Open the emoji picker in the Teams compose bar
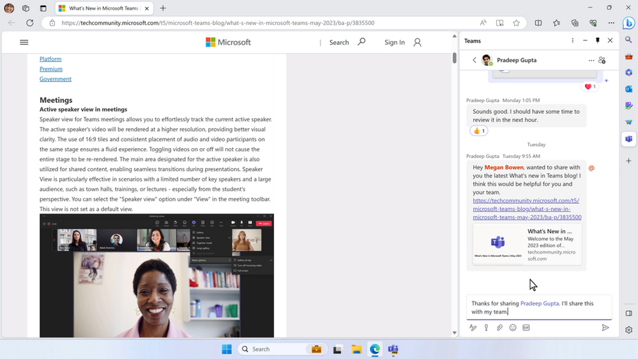This screenshot has width=638, height=359. point(512,327)
